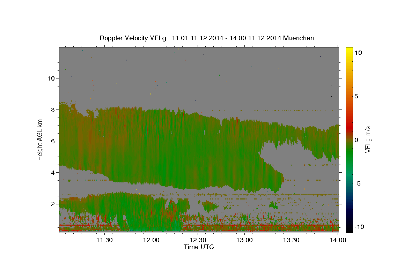This screenshot has width=419, height=279.
Task: Click the 'Time UTC' axis title
Action: click(199, 247)
